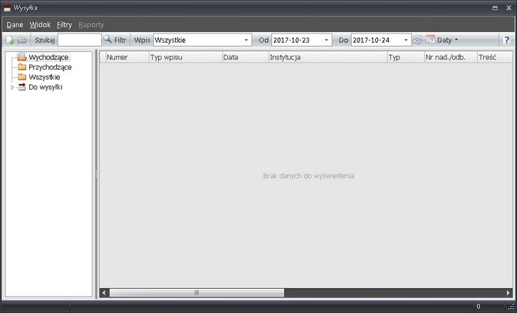The image size is (517, 313).
Task: Open the Widok menu
Action: [x=40, y=25]
